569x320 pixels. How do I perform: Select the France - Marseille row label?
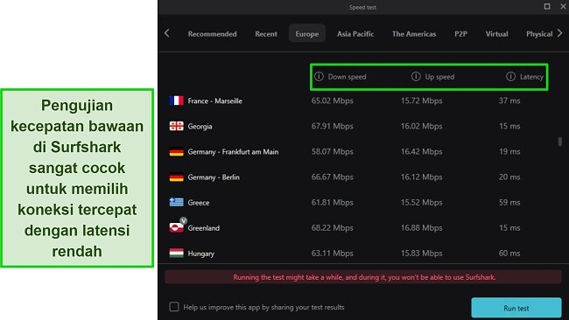pos(214,101)
